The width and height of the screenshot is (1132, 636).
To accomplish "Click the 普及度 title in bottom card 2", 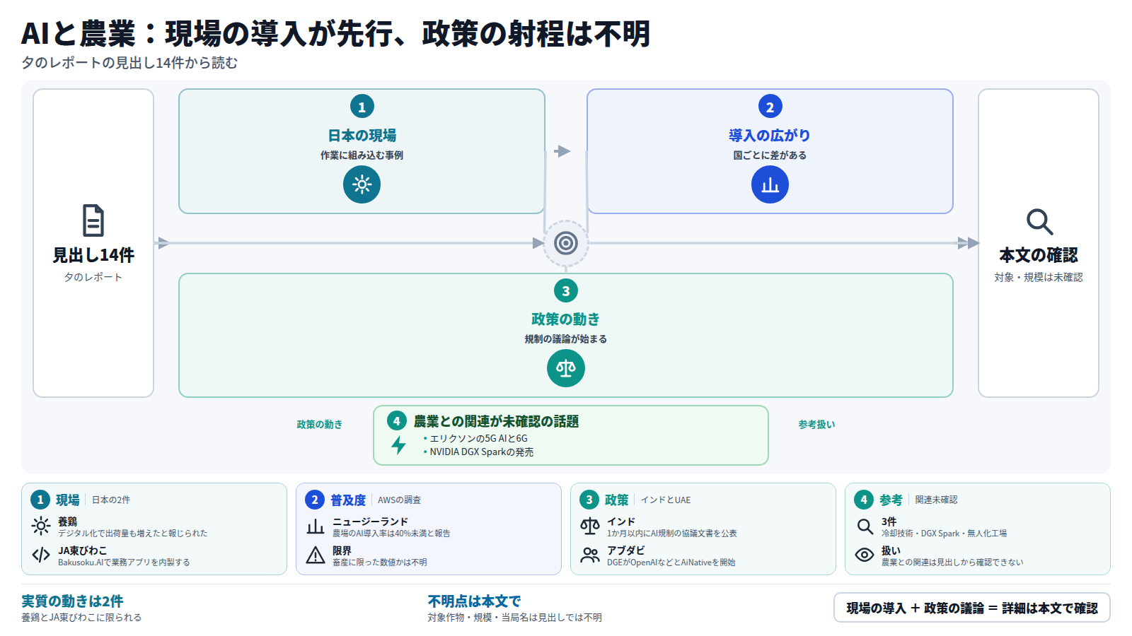I will pyautogui.click(x=348, y=500).
